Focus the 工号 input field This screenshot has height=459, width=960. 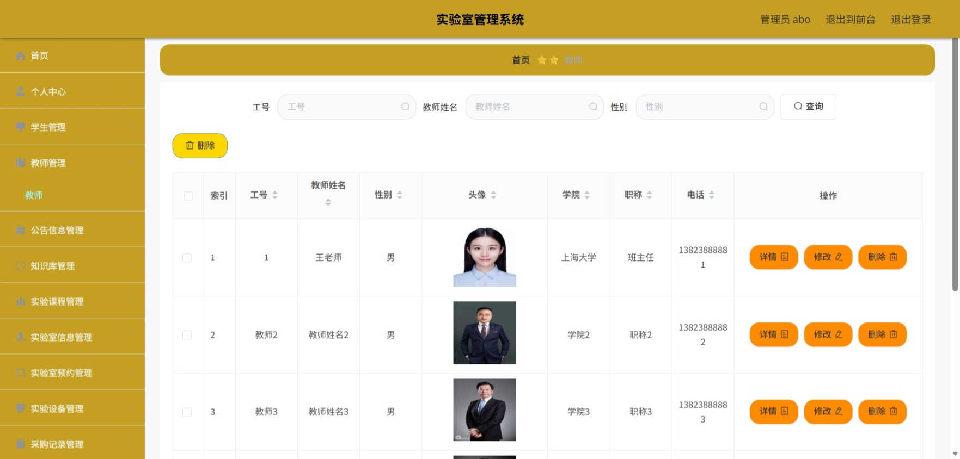[346, 107]
